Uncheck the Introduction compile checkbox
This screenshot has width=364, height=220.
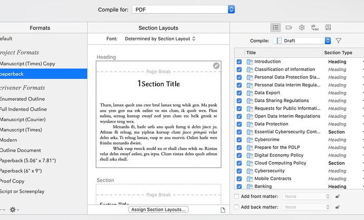tap(239, 62)
